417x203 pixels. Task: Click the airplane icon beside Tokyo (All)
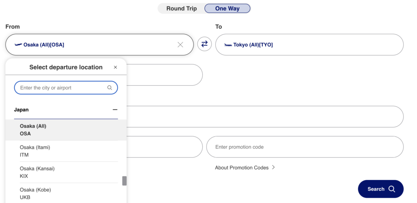click(228, 45)
